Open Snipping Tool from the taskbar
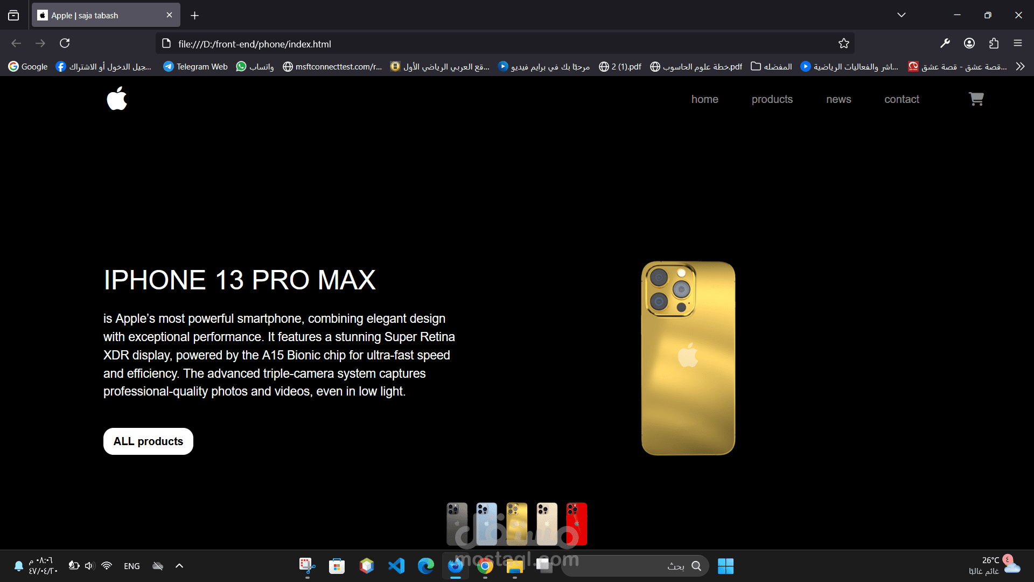 point(307,566)
